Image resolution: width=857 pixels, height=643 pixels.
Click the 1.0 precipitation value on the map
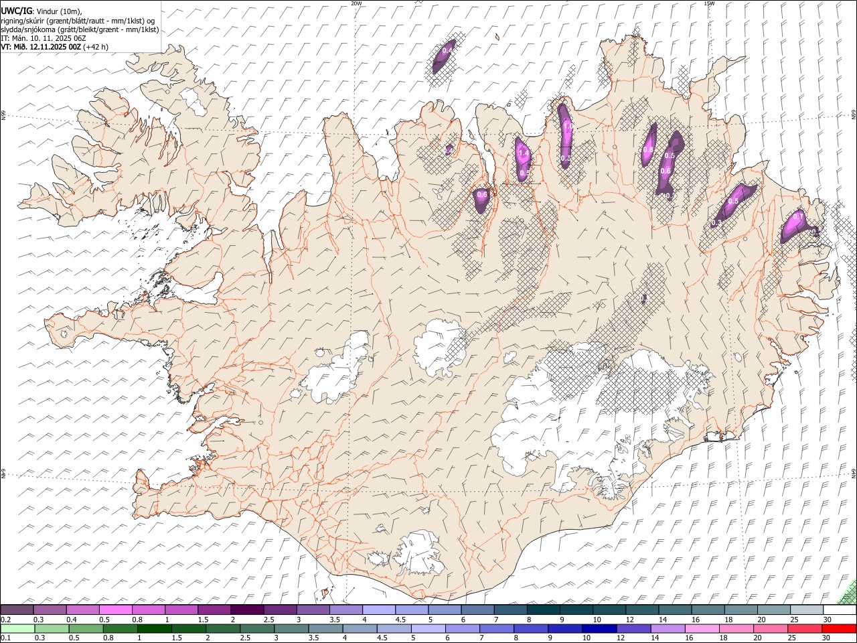point(568,126)
